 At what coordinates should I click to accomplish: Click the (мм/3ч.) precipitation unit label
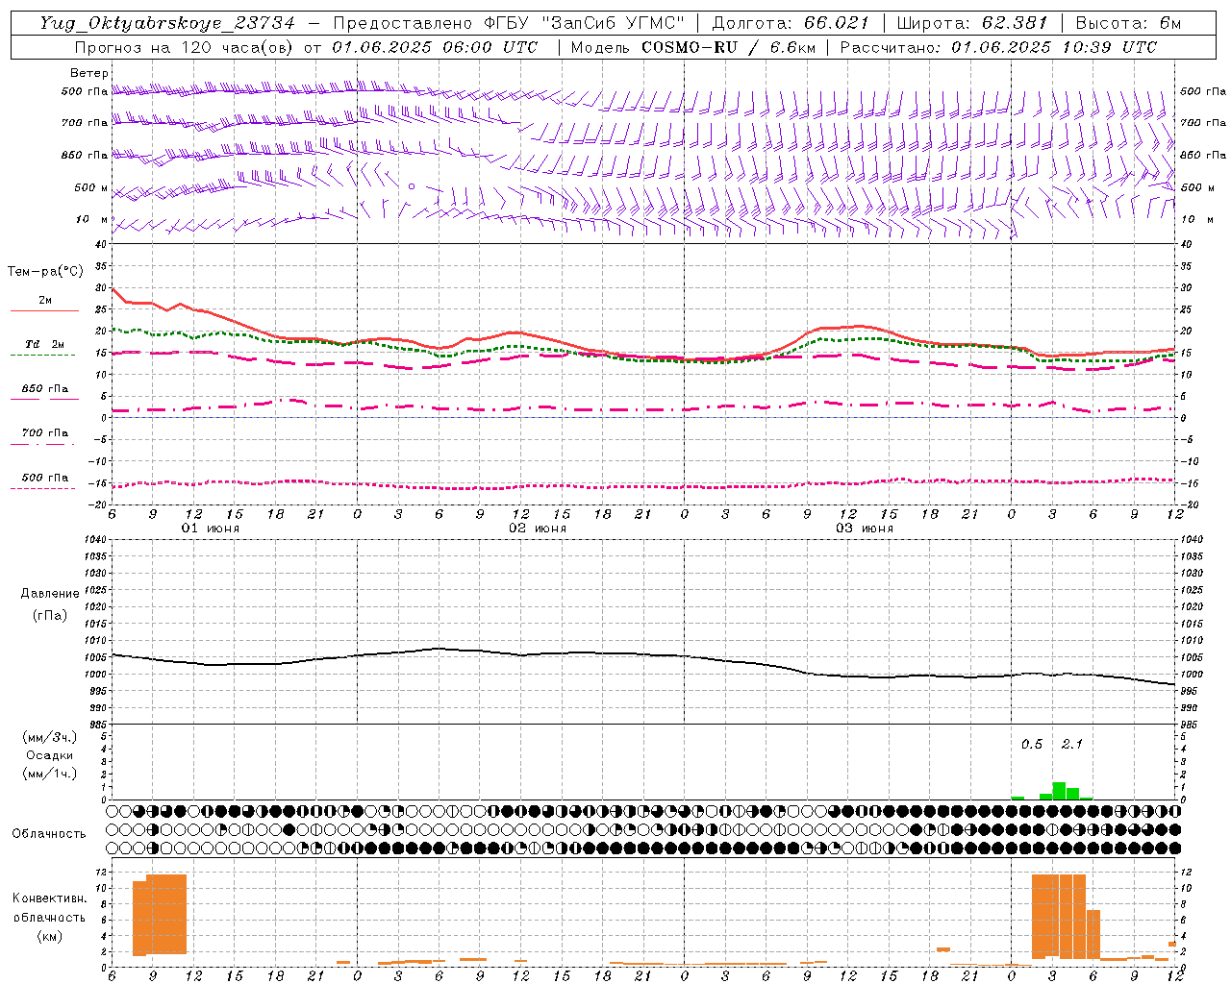coord(50,737)
